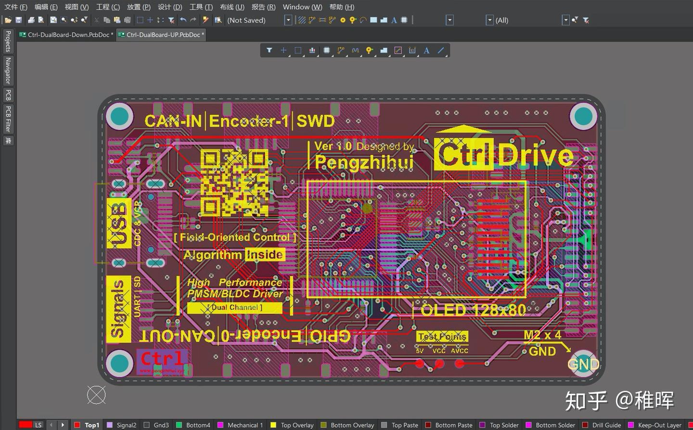Click the Undo arrow in toolbar

point(183,20)
